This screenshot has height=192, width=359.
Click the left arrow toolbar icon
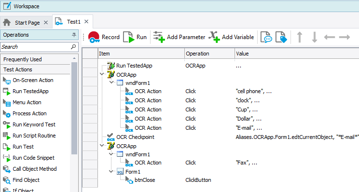pyautogui.click(x=330, y=37)
